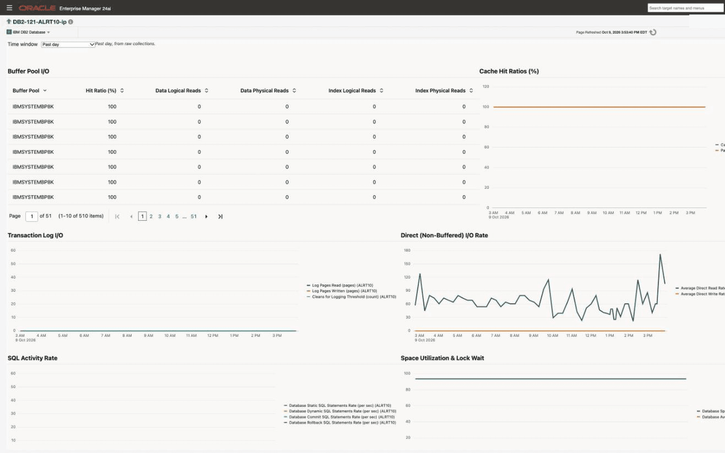Image resolution: width=725 pixels, height=453 pixels.
Task: Select current page 1 button
Action: [x=142, y=217]
